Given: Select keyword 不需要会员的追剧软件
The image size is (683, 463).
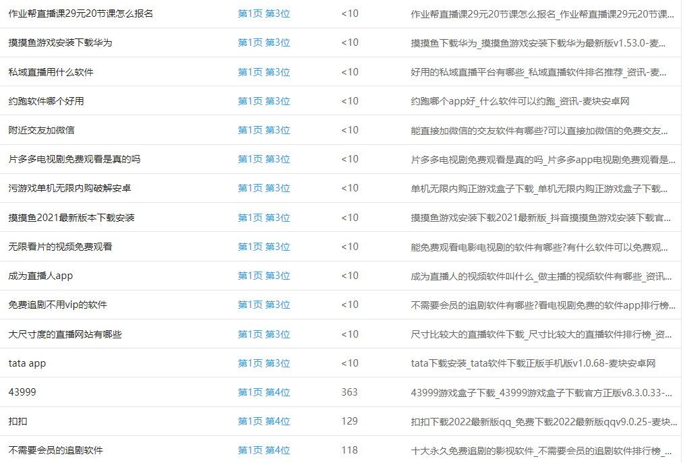Looking at the screenshot, I should [x=56, y=450].
